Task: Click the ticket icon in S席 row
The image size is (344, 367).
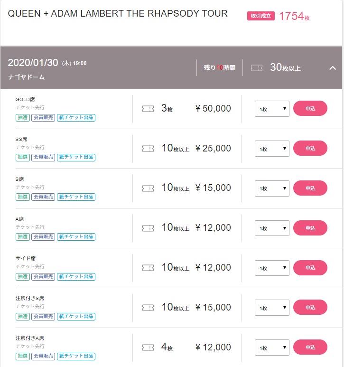Action: [148, 188]
